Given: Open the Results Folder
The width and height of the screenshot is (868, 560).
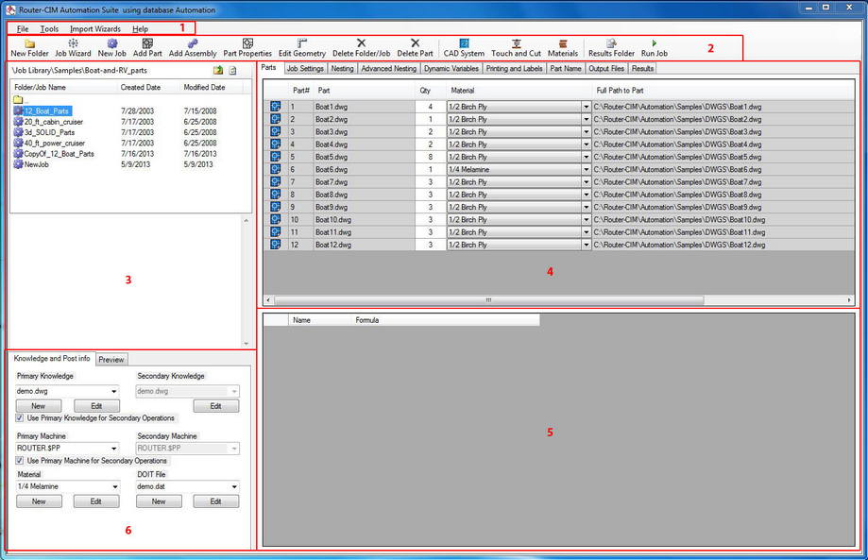Looking at the screenshot, I should click(611, 48).
